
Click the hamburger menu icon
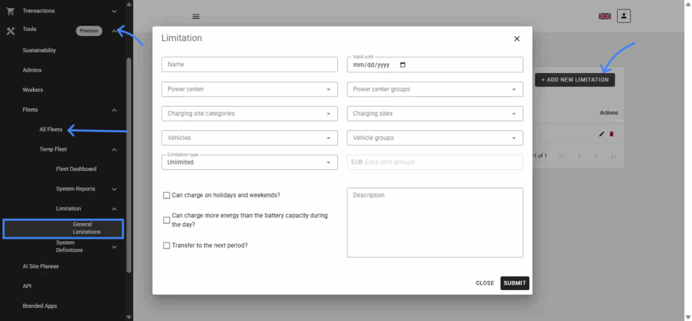click(196, 16)
